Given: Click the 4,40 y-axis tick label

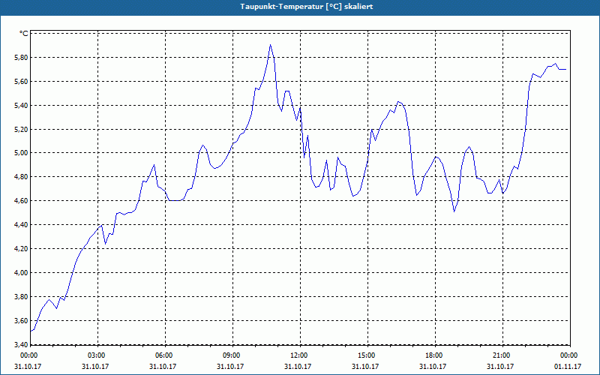Looking at the screenshot, I should (21, 225).
